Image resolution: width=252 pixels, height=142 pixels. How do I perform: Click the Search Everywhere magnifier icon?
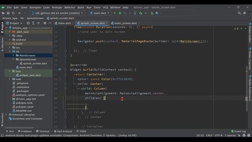click(239, 13)
